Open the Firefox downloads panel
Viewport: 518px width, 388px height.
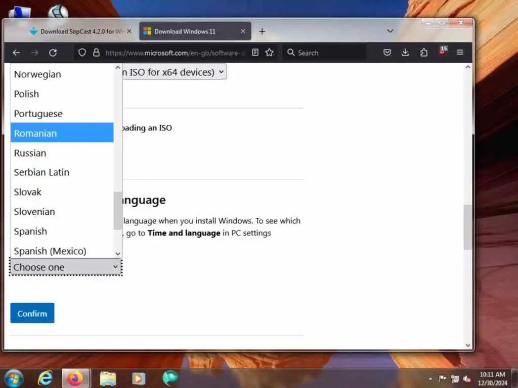click(405, 53)
